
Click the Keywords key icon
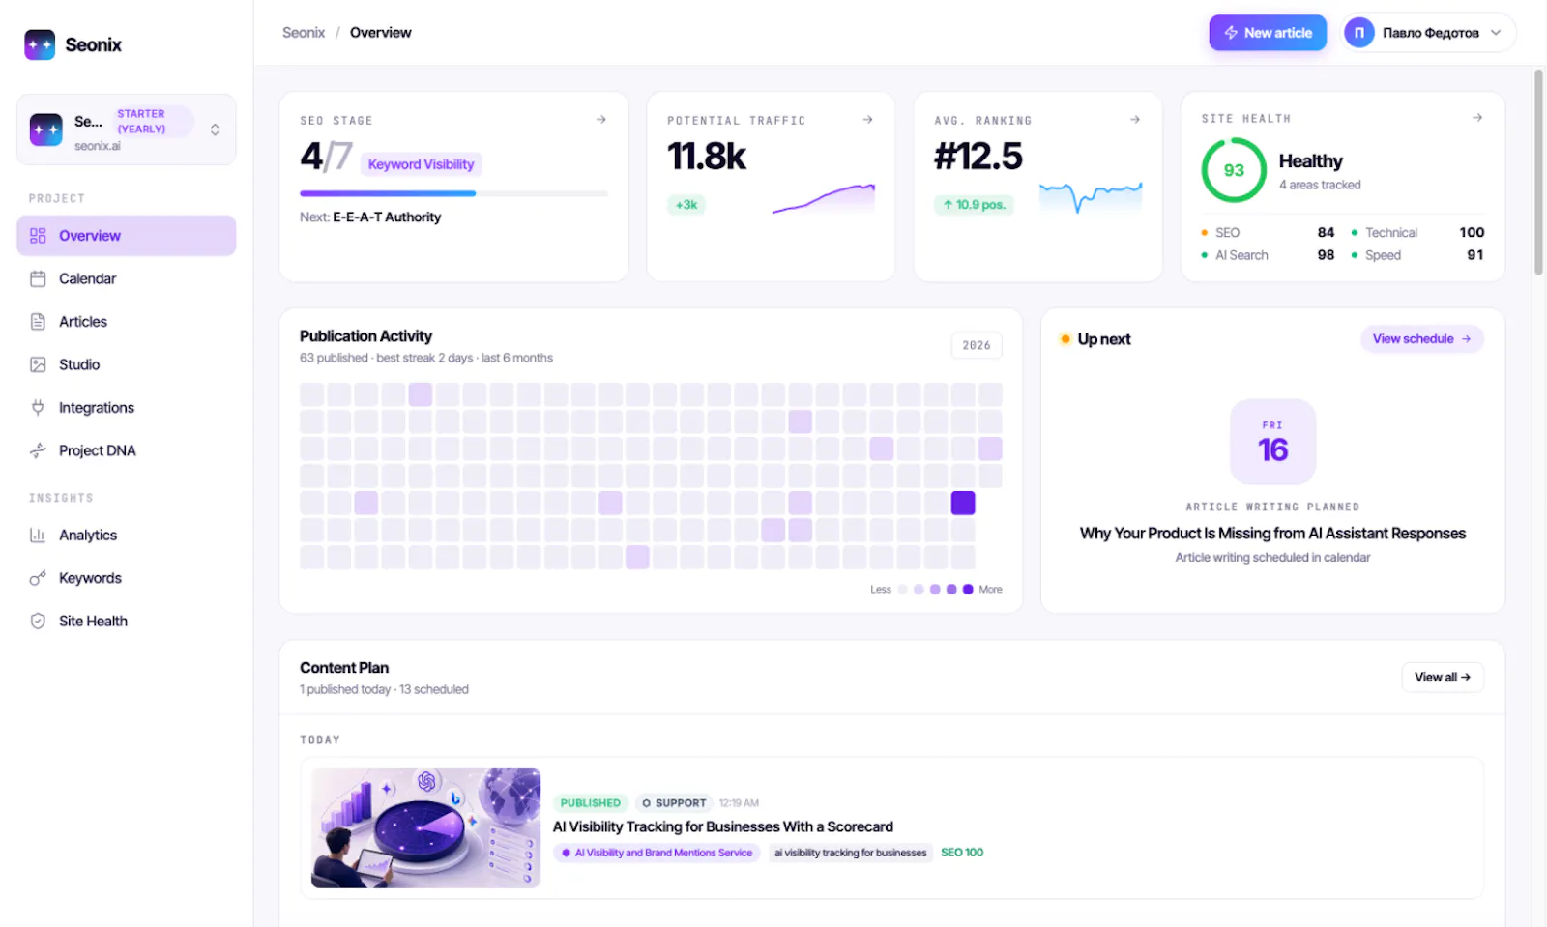(38, 578)
